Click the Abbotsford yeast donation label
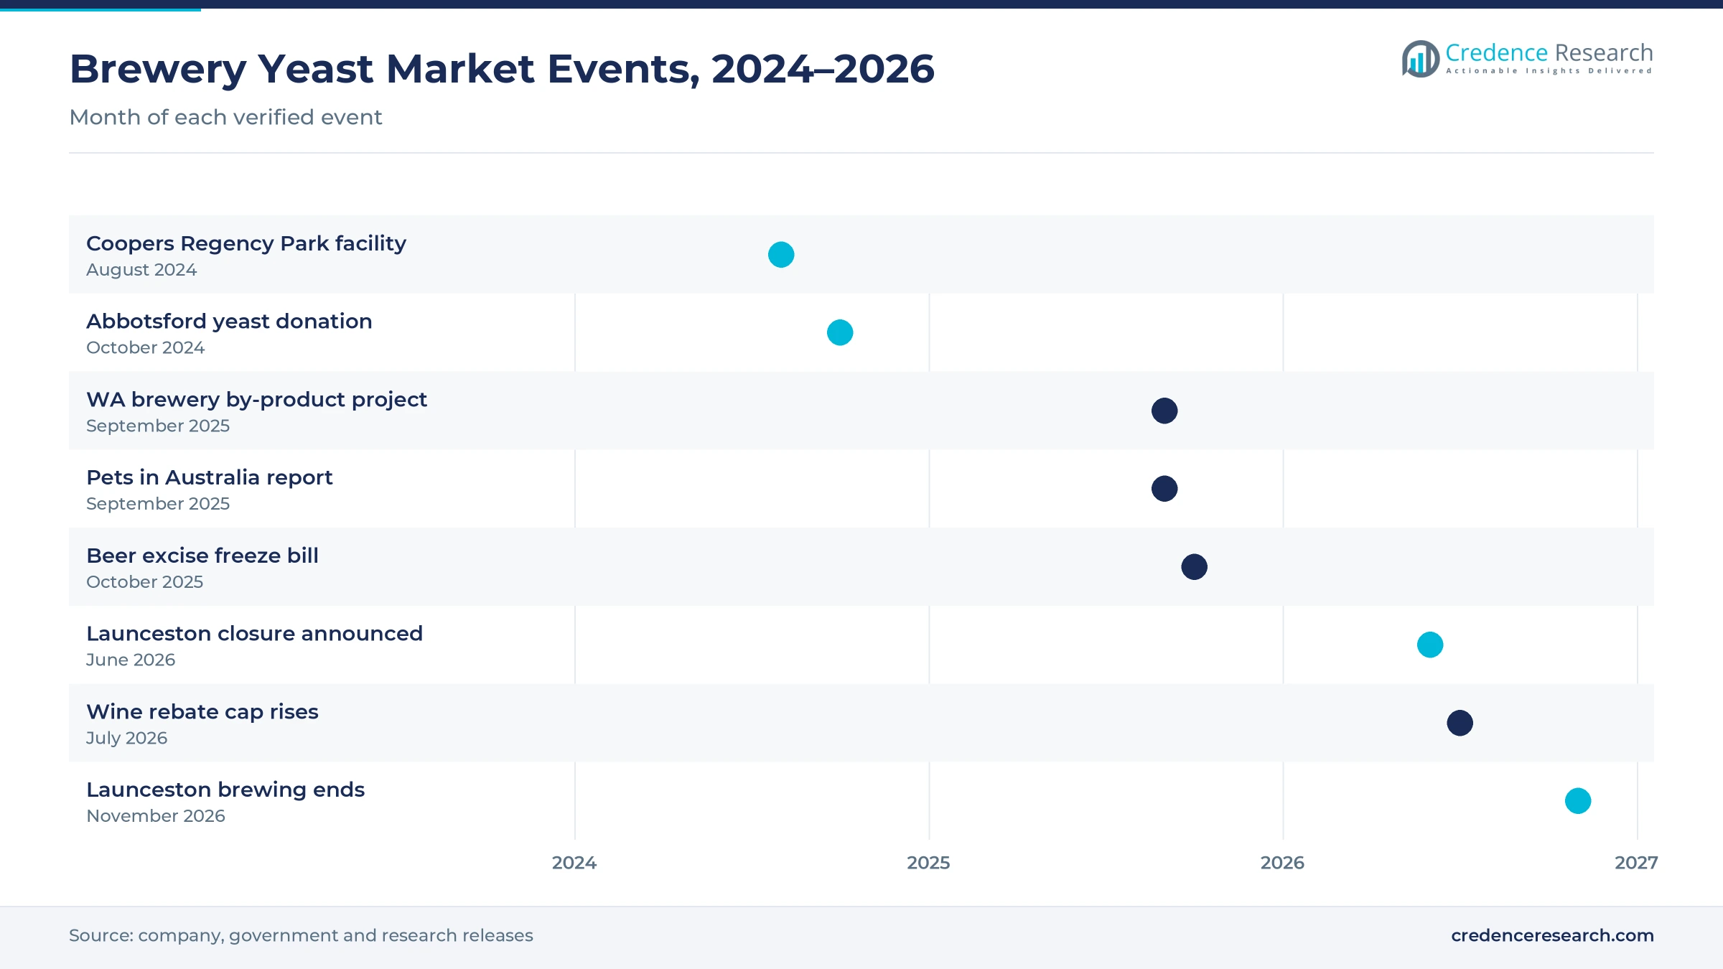This screenshot has width=1723, height=969. click(x=229, y=322)
